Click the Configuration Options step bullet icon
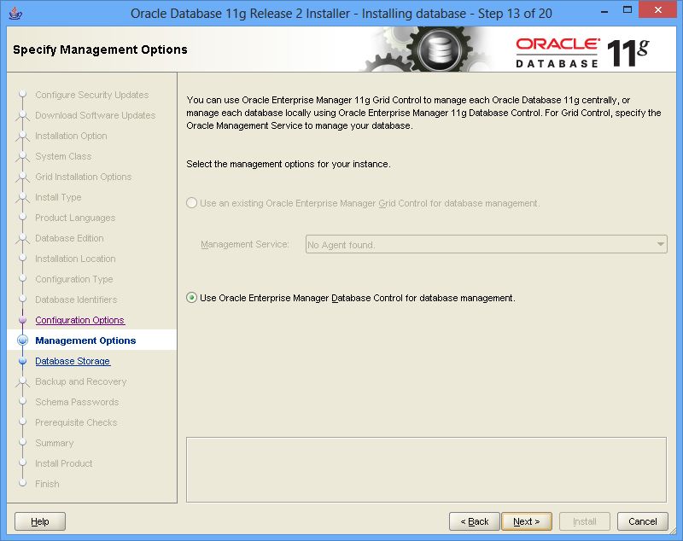The width and height of the screenshot is (683, 541). click(23, 320)
